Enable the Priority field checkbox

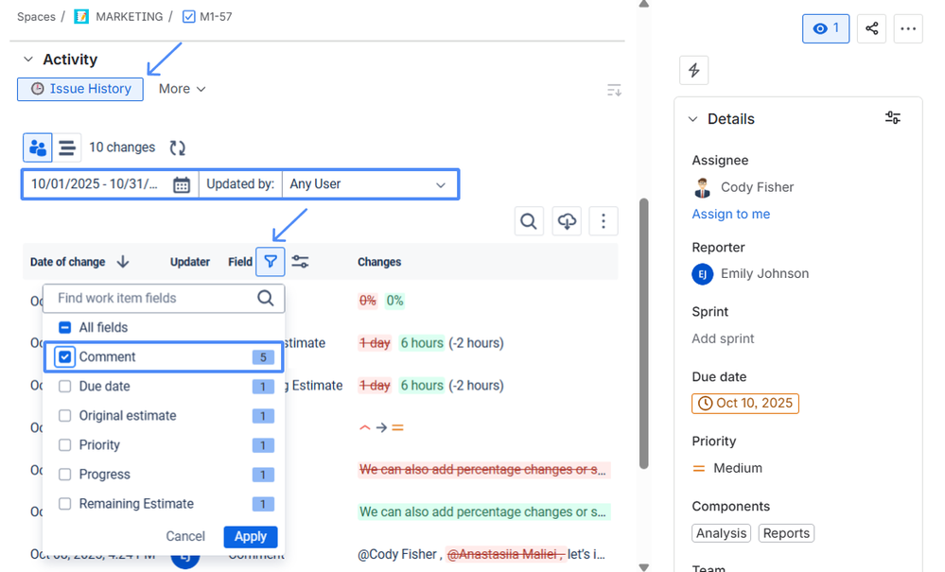[x=65, y=445]
